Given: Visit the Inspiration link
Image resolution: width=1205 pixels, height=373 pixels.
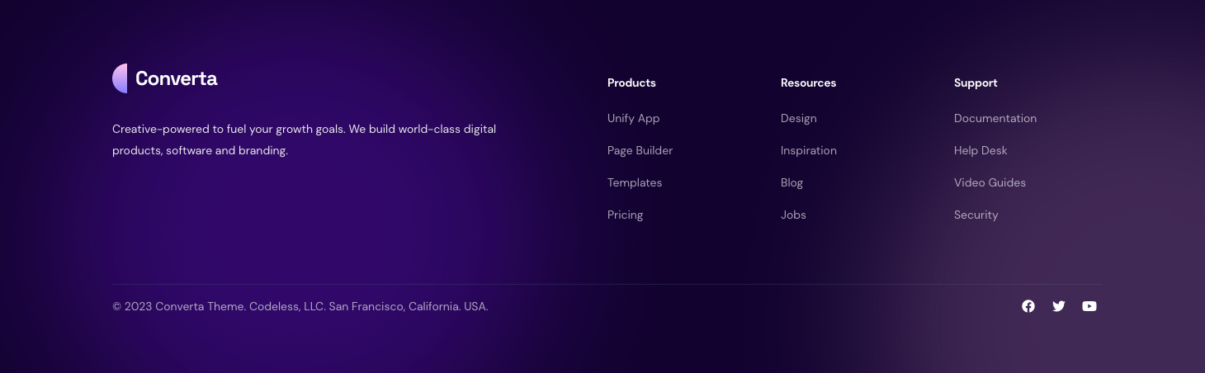Looking at the screenshot, I should coord(808,150).
